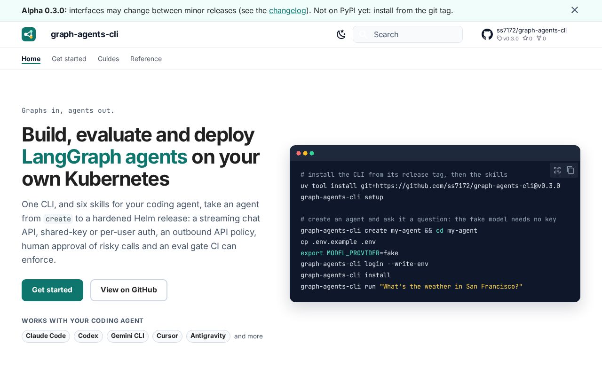This screenshot has height=376, width=602.
Task: Copy the code block to clipboard
Action: (x=570, y=170)
